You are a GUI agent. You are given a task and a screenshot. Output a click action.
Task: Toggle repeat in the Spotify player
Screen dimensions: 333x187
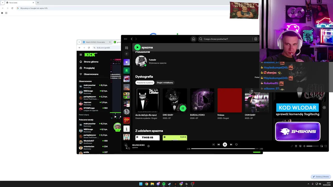tap(236, 145)
